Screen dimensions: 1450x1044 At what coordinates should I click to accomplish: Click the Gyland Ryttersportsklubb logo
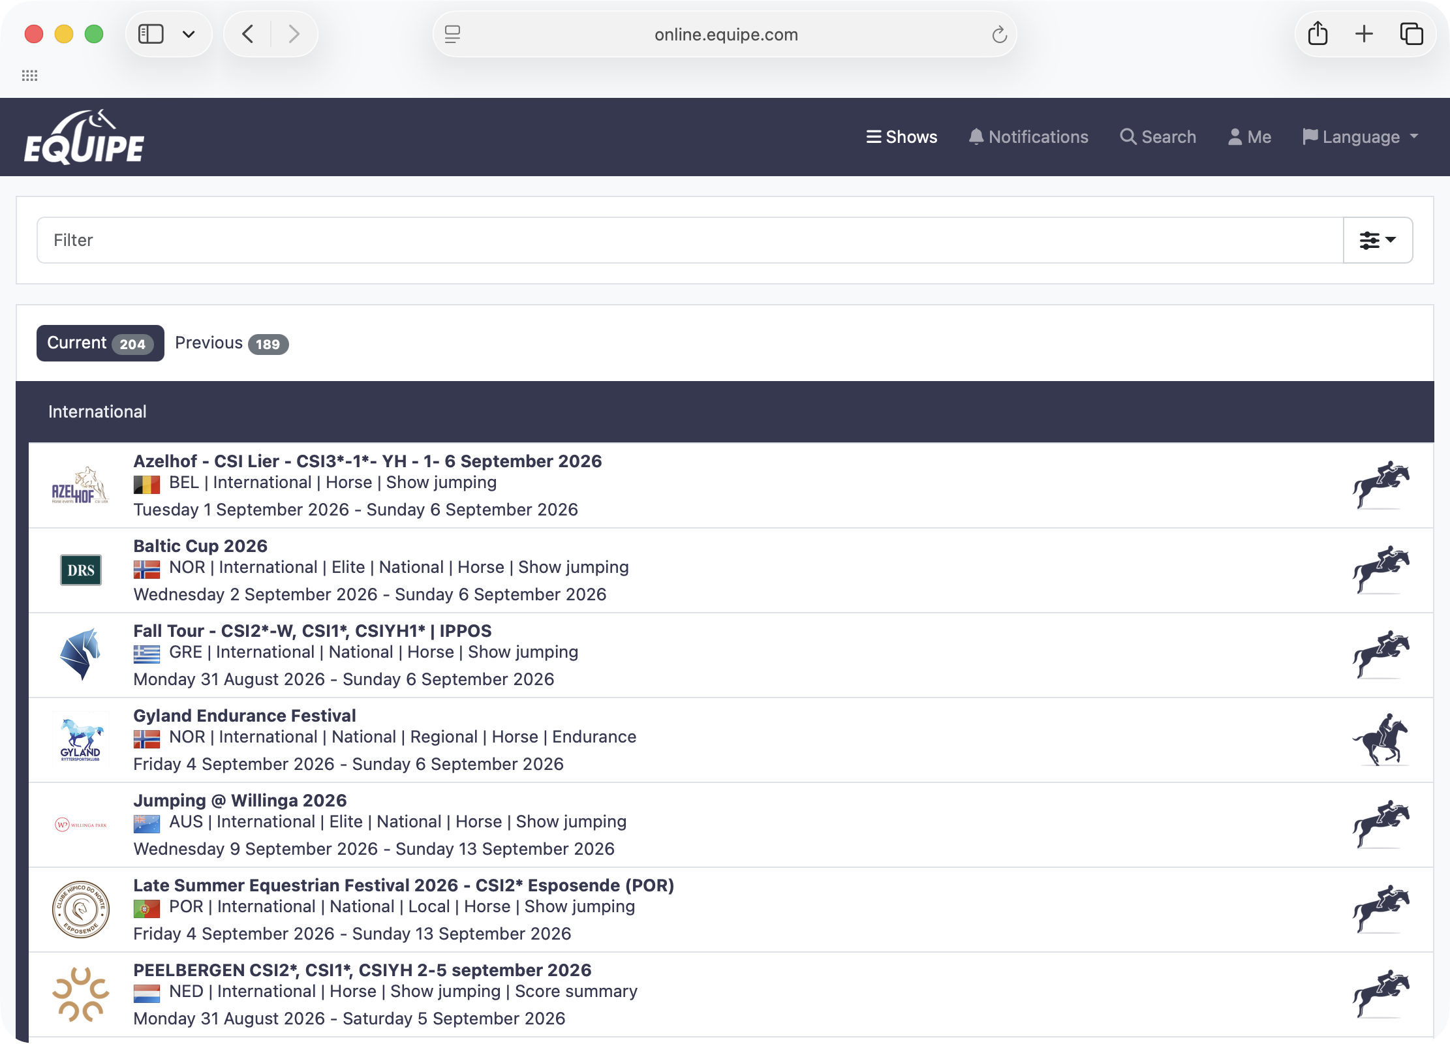point(80,740)
